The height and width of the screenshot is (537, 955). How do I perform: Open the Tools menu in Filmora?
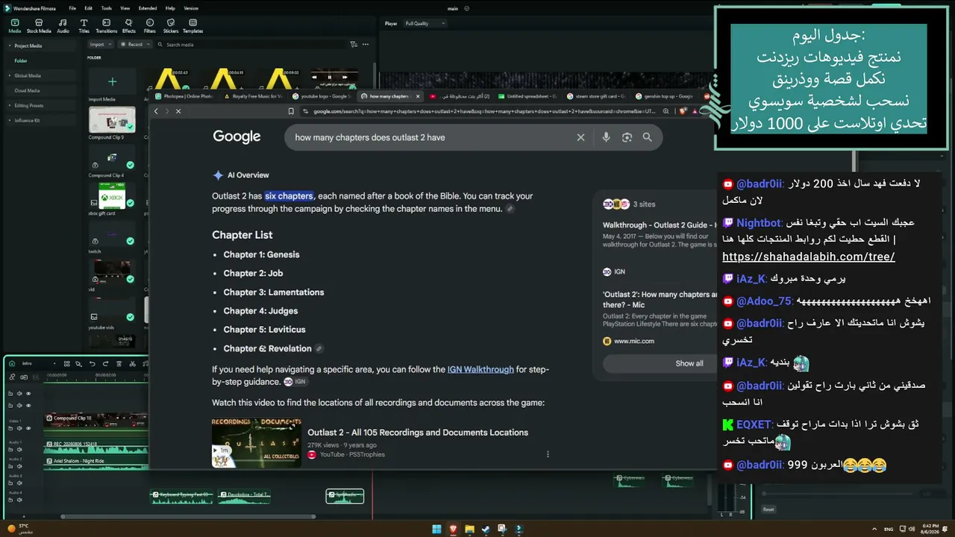[107, 8]
